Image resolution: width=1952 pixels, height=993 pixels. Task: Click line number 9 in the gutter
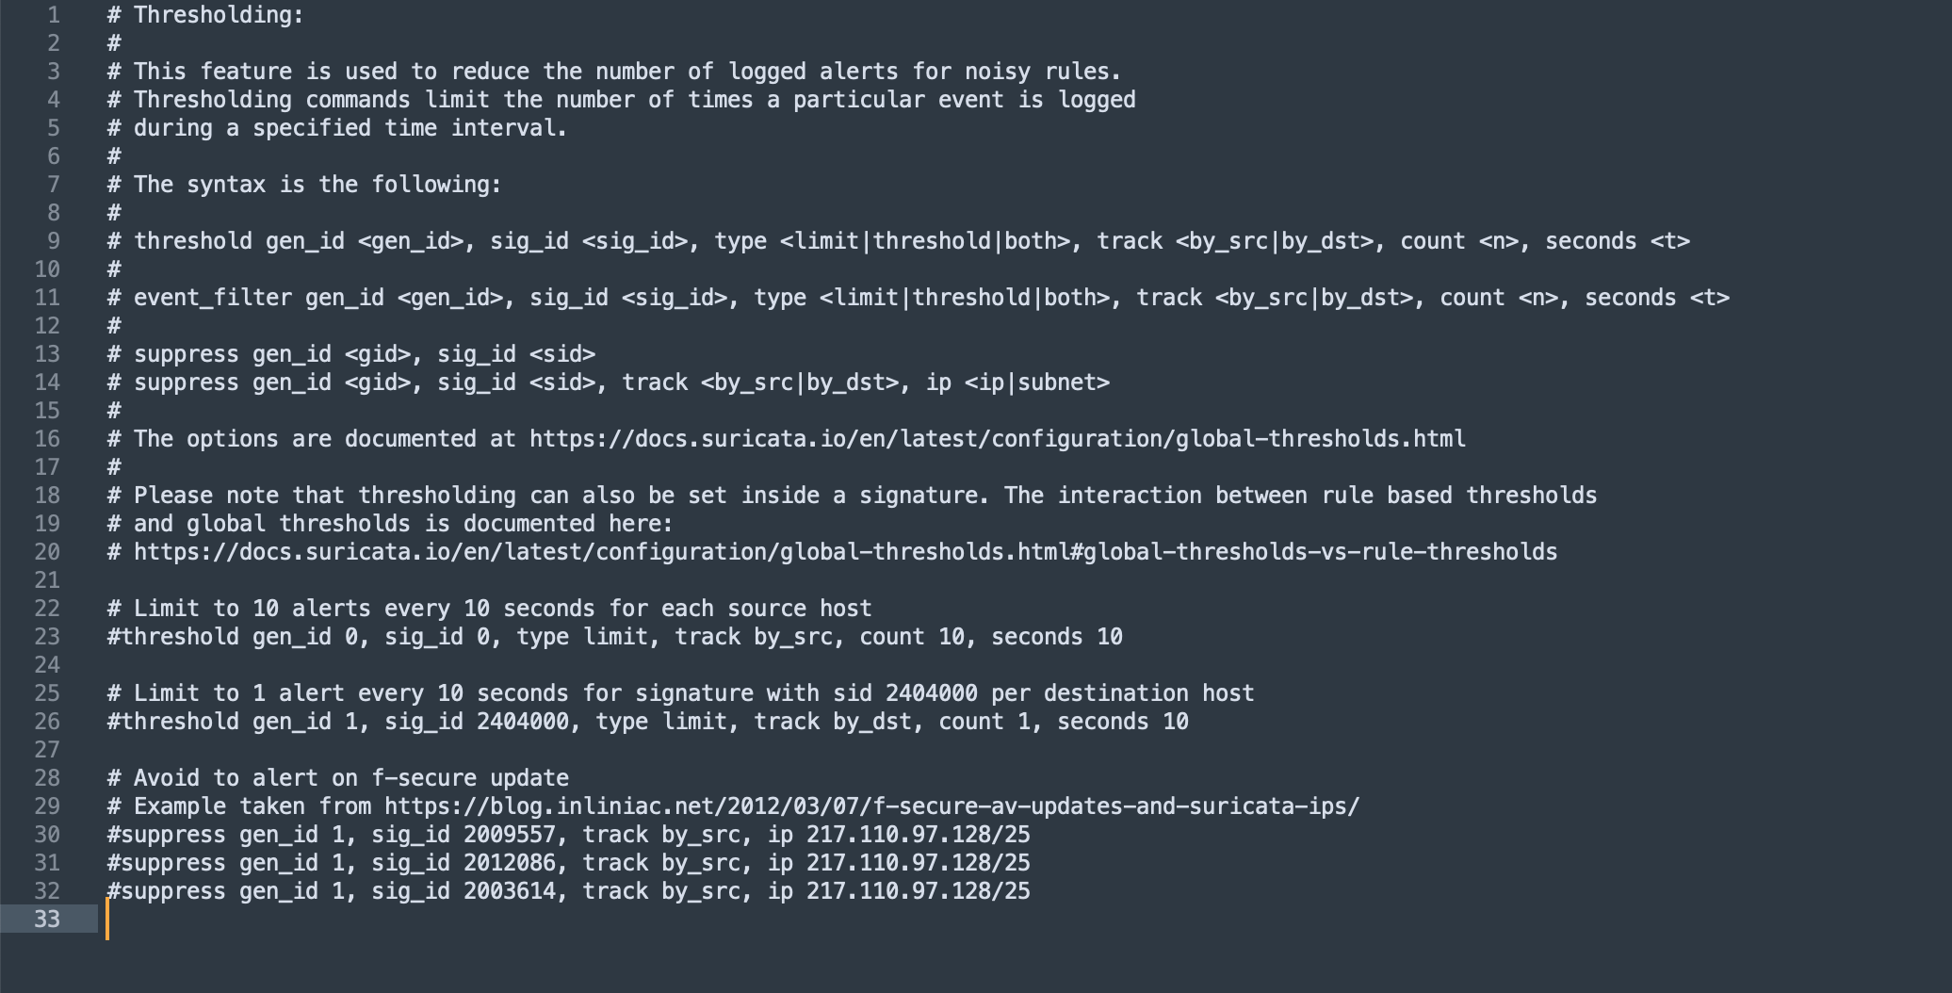[x=53, y=241]
